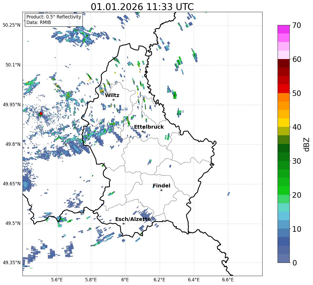Click the Findel city label
Viewport: 313px width, 285px height.
coord(162,186)
